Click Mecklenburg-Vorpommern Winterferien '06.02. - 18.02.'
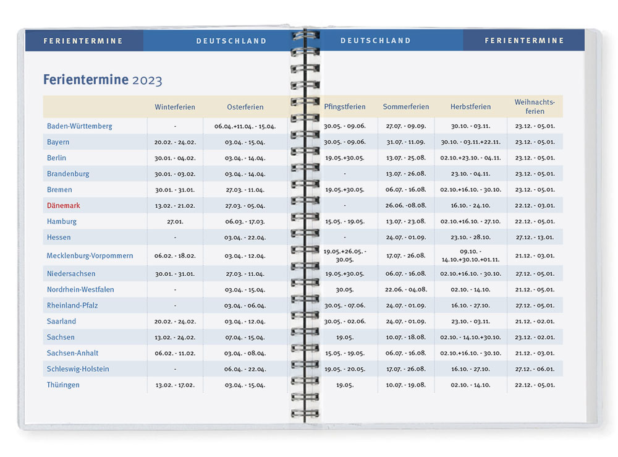This screenshot has width=618, height=457. point(175,256)
